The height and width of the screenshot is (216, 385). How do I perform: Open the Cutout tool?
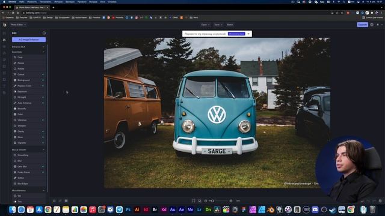coord(29,74)
